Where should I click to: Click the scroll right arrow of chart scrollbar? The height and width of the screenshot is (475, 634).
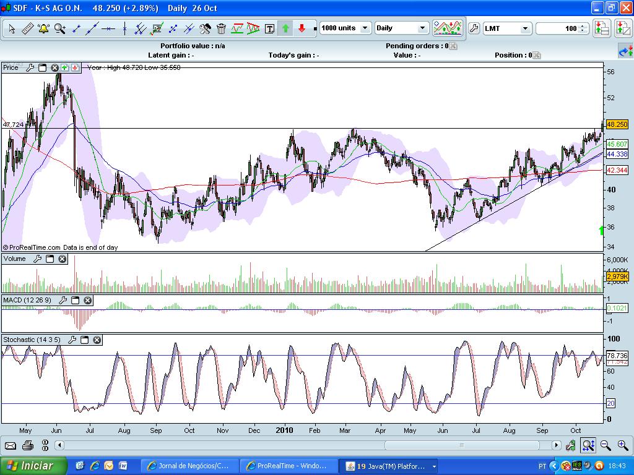click(x=557, y=445)
